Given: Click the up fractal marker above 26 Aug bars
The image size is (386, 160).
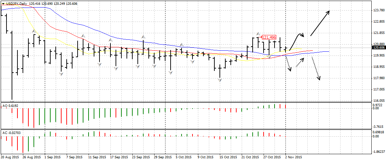Looking at the screenshot, I should point(34,31).
